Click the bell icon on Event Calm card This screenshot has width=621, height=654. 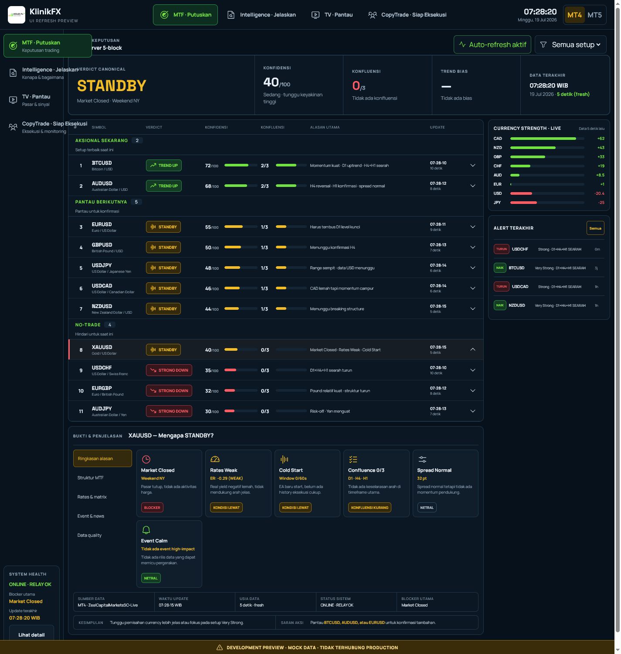point(146,530)
